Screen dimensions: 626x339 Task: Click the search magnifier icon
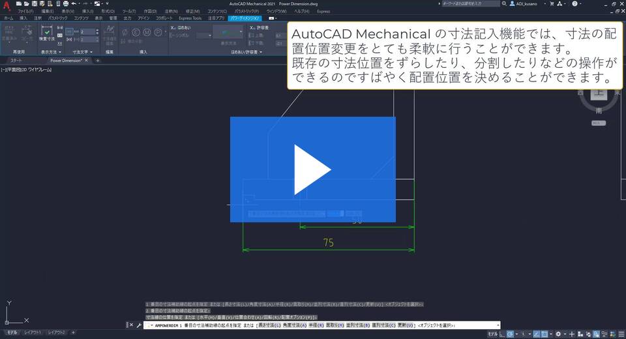(504, 4)
